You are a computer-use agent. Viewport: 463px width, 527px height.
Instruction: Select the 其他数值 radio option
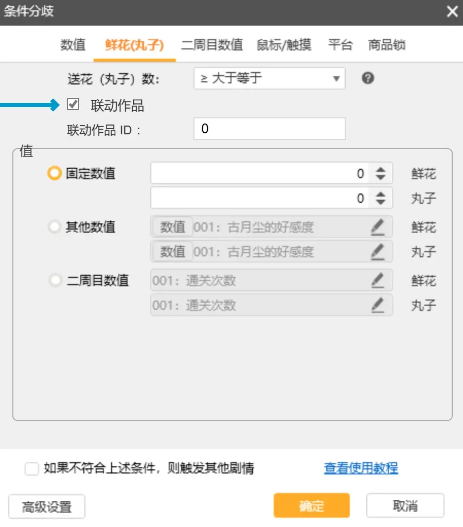pos(55,227)
